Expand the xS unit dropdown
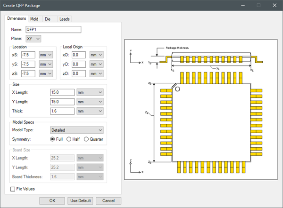Screen dimensions: 283x208 (x=46, y=55)
